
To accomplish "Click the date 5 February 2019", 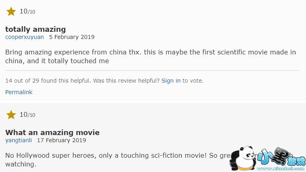I will tap(72, 37).
